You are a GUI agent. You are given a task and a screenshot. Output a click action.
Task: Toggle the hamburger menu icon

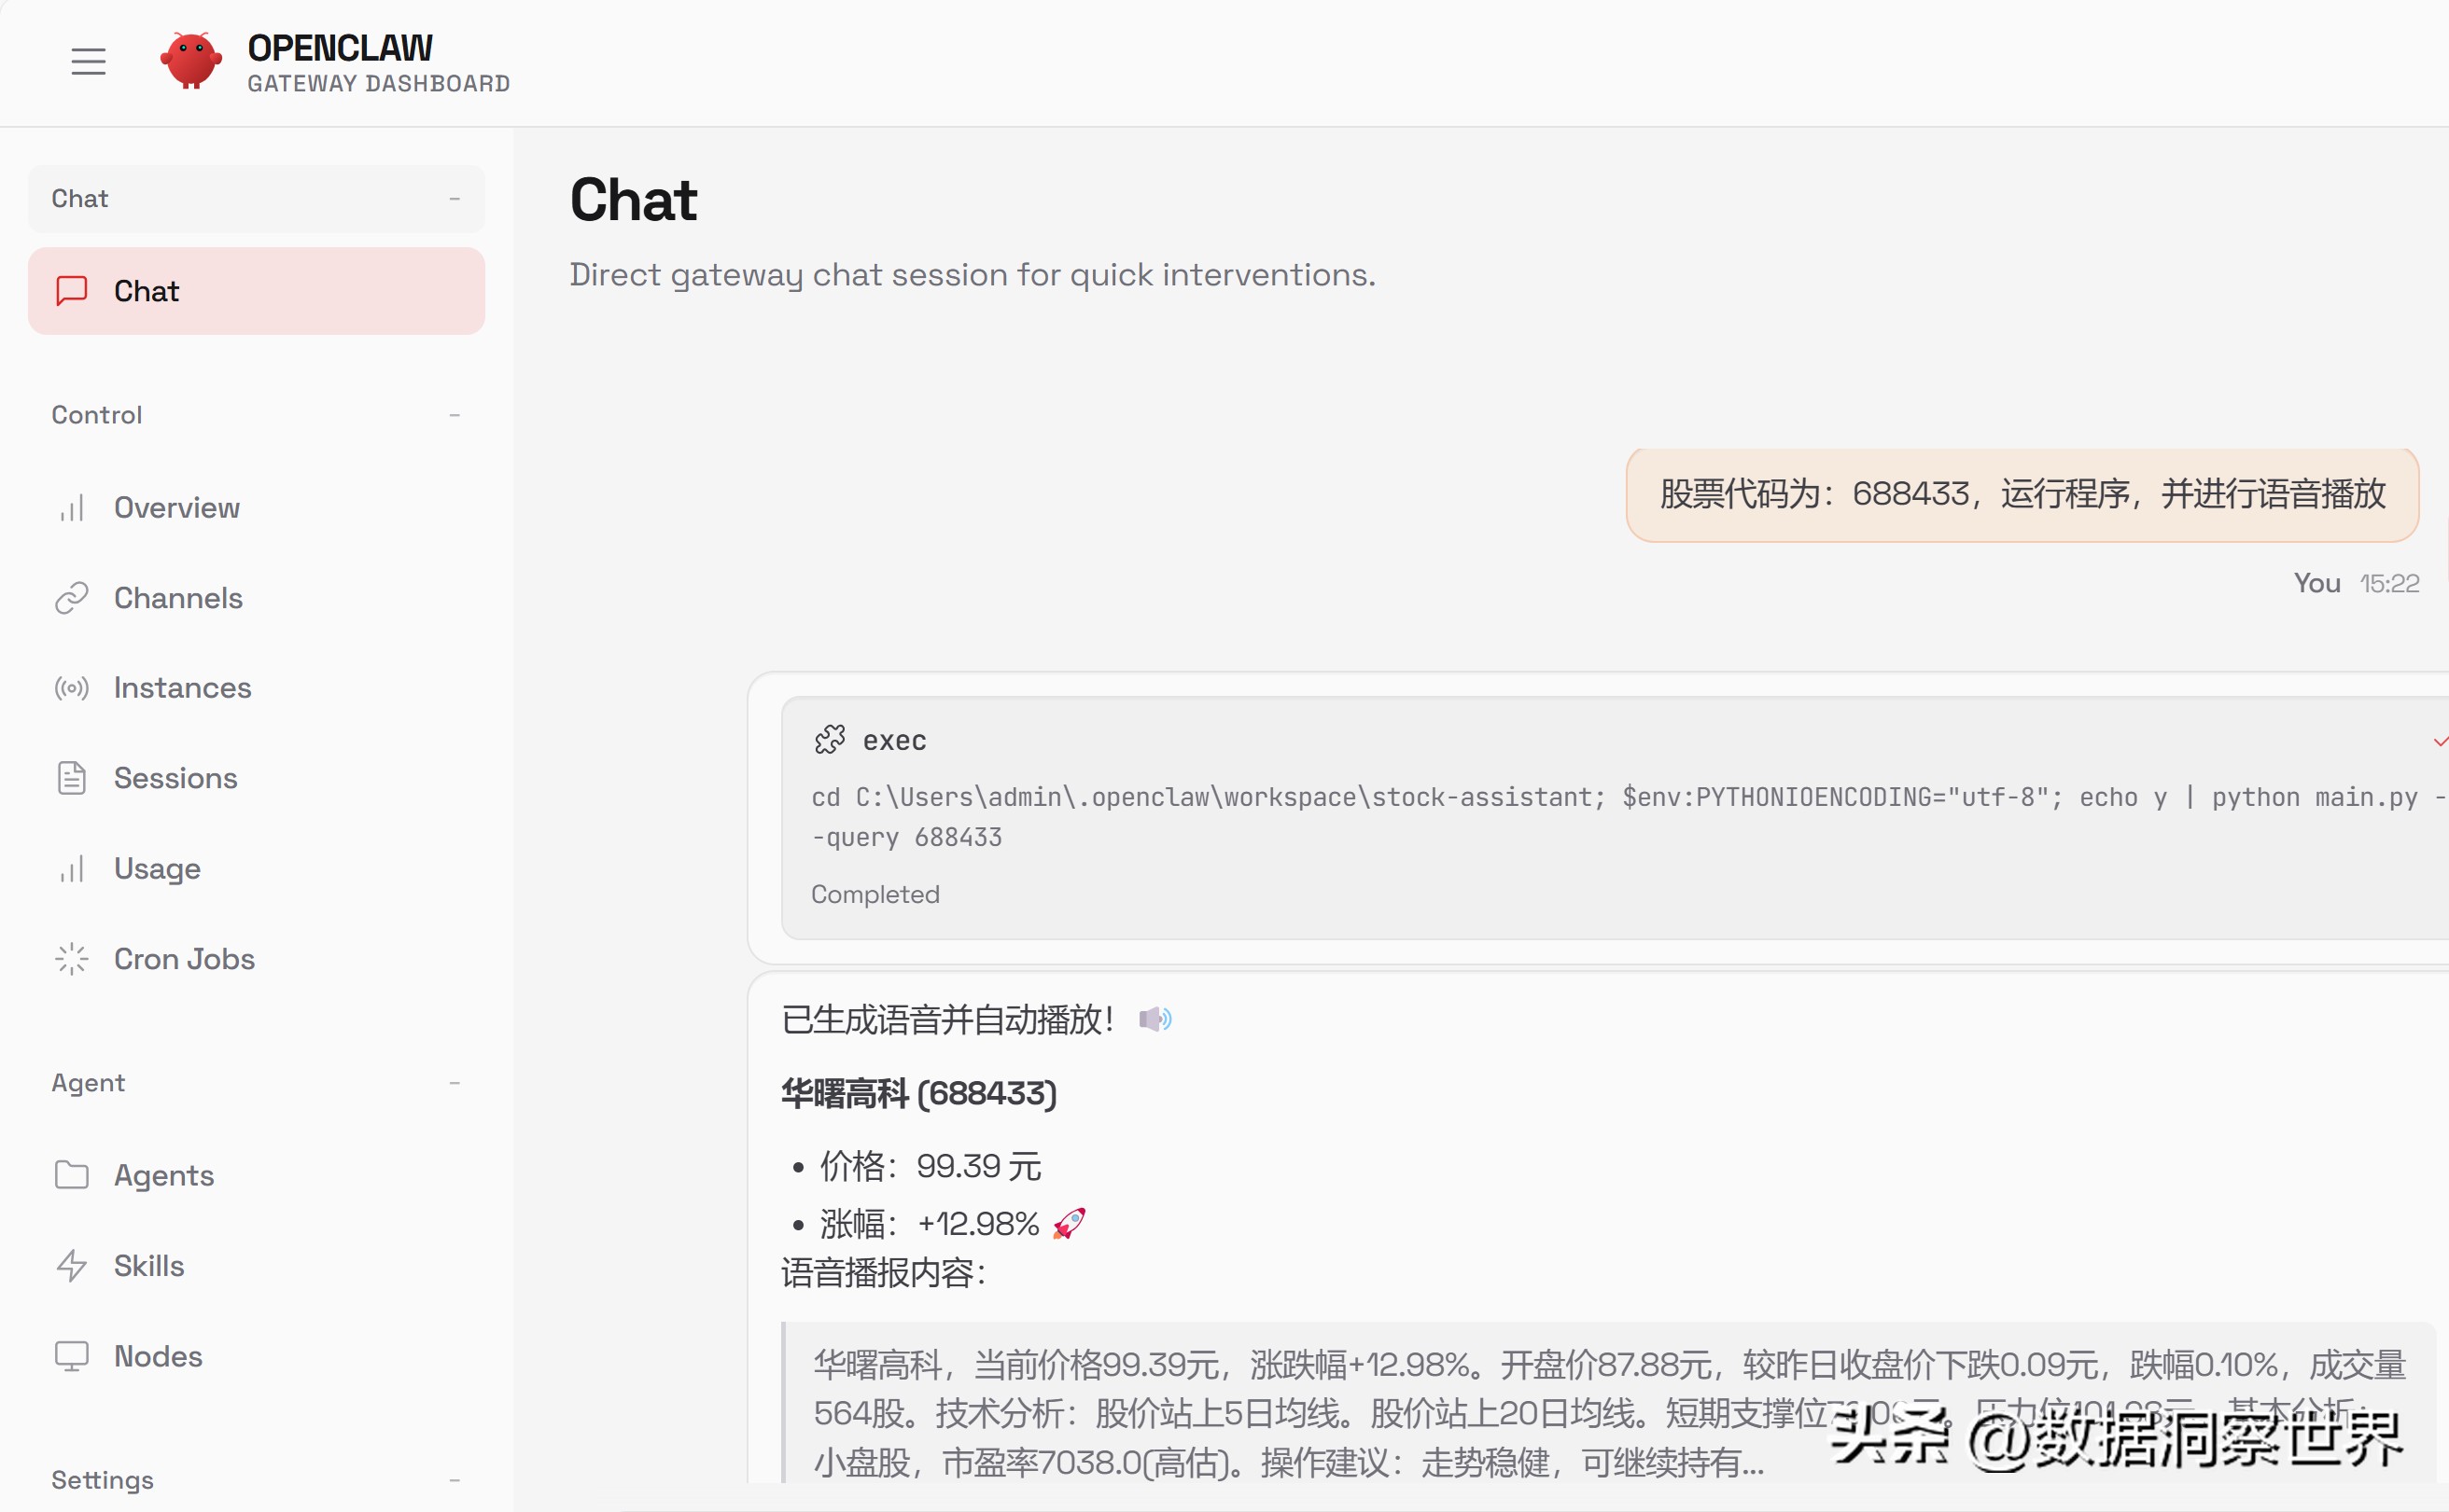click(x=88, y=62)
